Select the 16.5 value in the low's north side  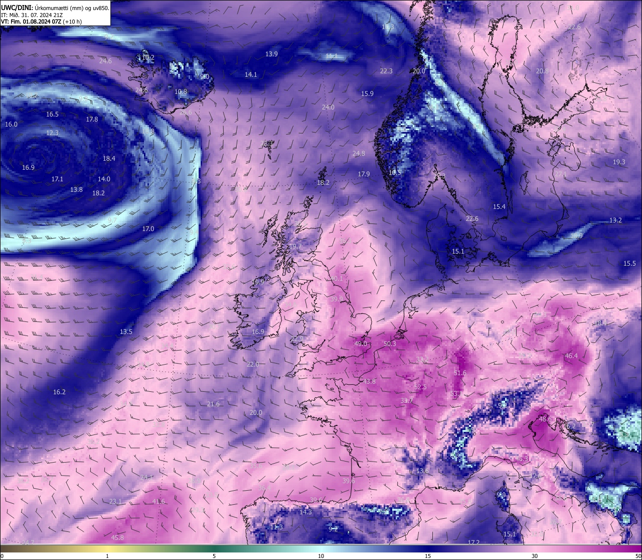pyautogui.click(x=52, y=115)
